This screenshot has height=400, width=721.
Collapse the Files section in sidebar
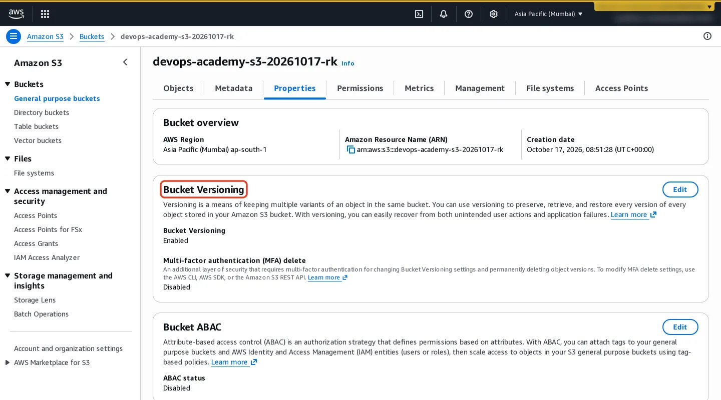click(x=8, y=158)
